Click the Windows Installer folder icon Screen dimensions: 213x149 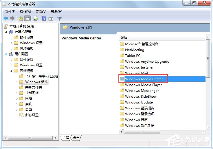122,67
